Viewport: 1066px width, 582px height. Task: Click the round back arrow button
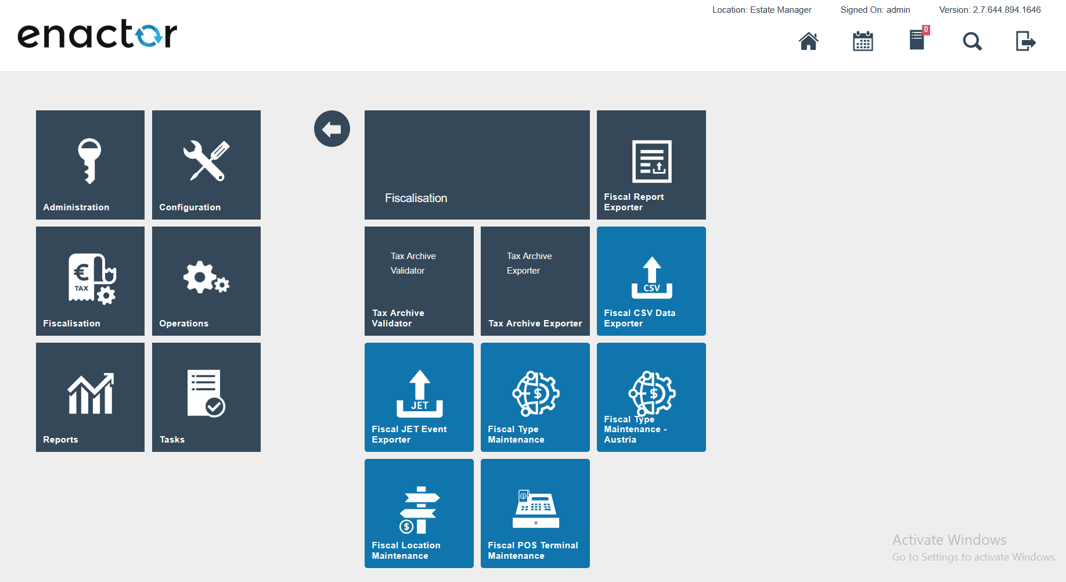[332, 129]
